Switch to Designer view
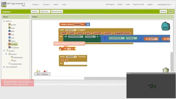Screen dimensions: 176x99 pos(163,12)
